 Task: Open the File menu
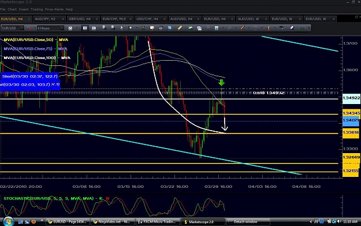pyautogui.click(x=2, y=9)
